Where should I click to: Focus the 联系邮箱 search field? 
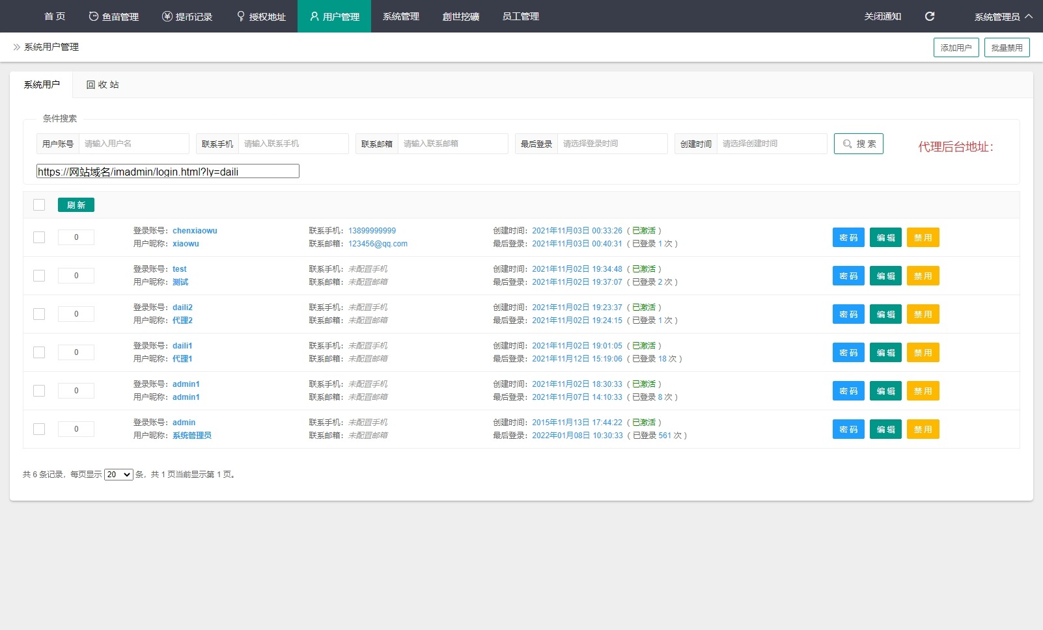[452, 144]
